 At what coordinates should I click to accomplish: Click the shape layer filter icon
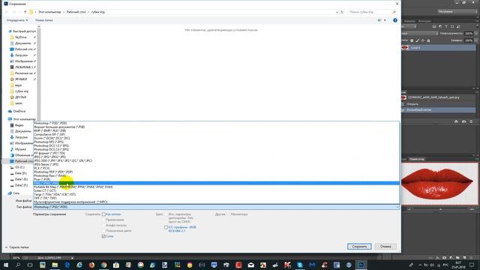pyautogui.click(x=452, y=27)
